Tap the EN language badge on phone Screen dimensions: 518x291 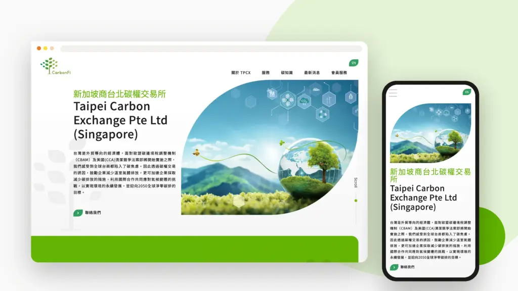click(x=466, y=92)
